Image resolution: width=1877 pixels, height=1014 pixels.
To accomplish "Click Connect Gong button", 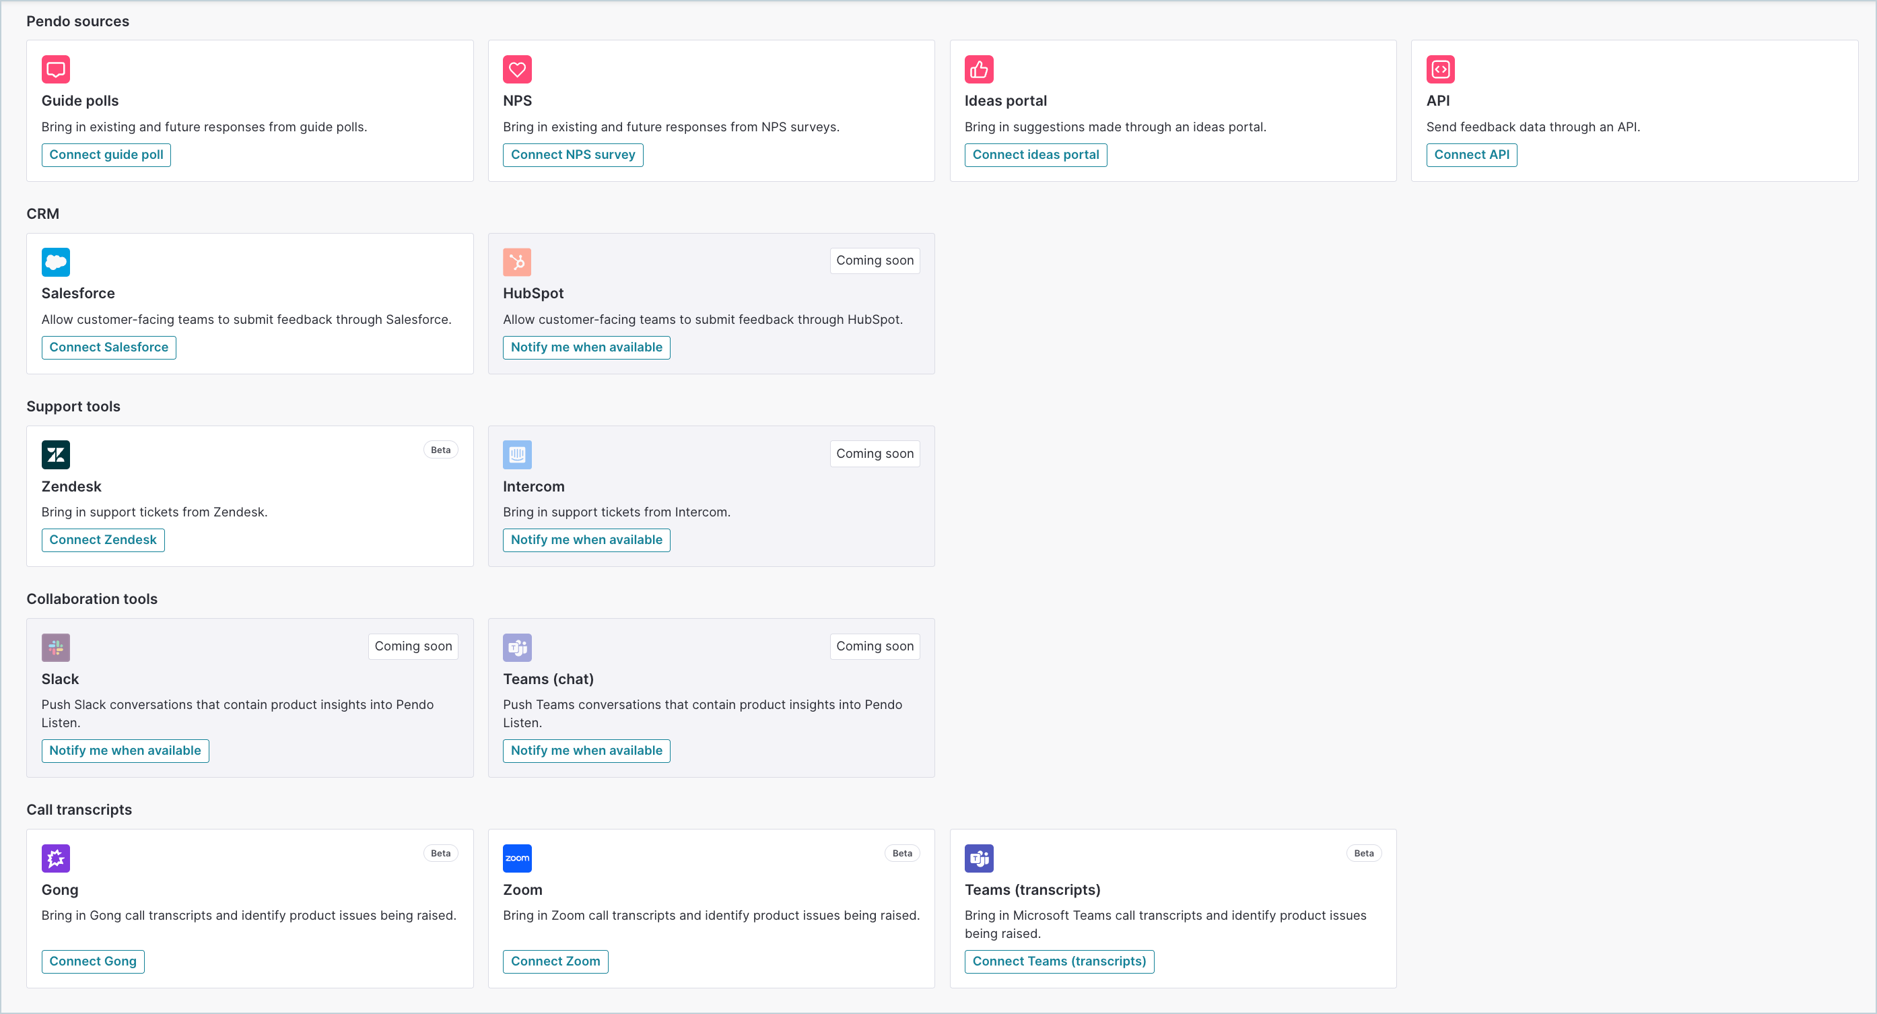I will click(x=92, y=961).
